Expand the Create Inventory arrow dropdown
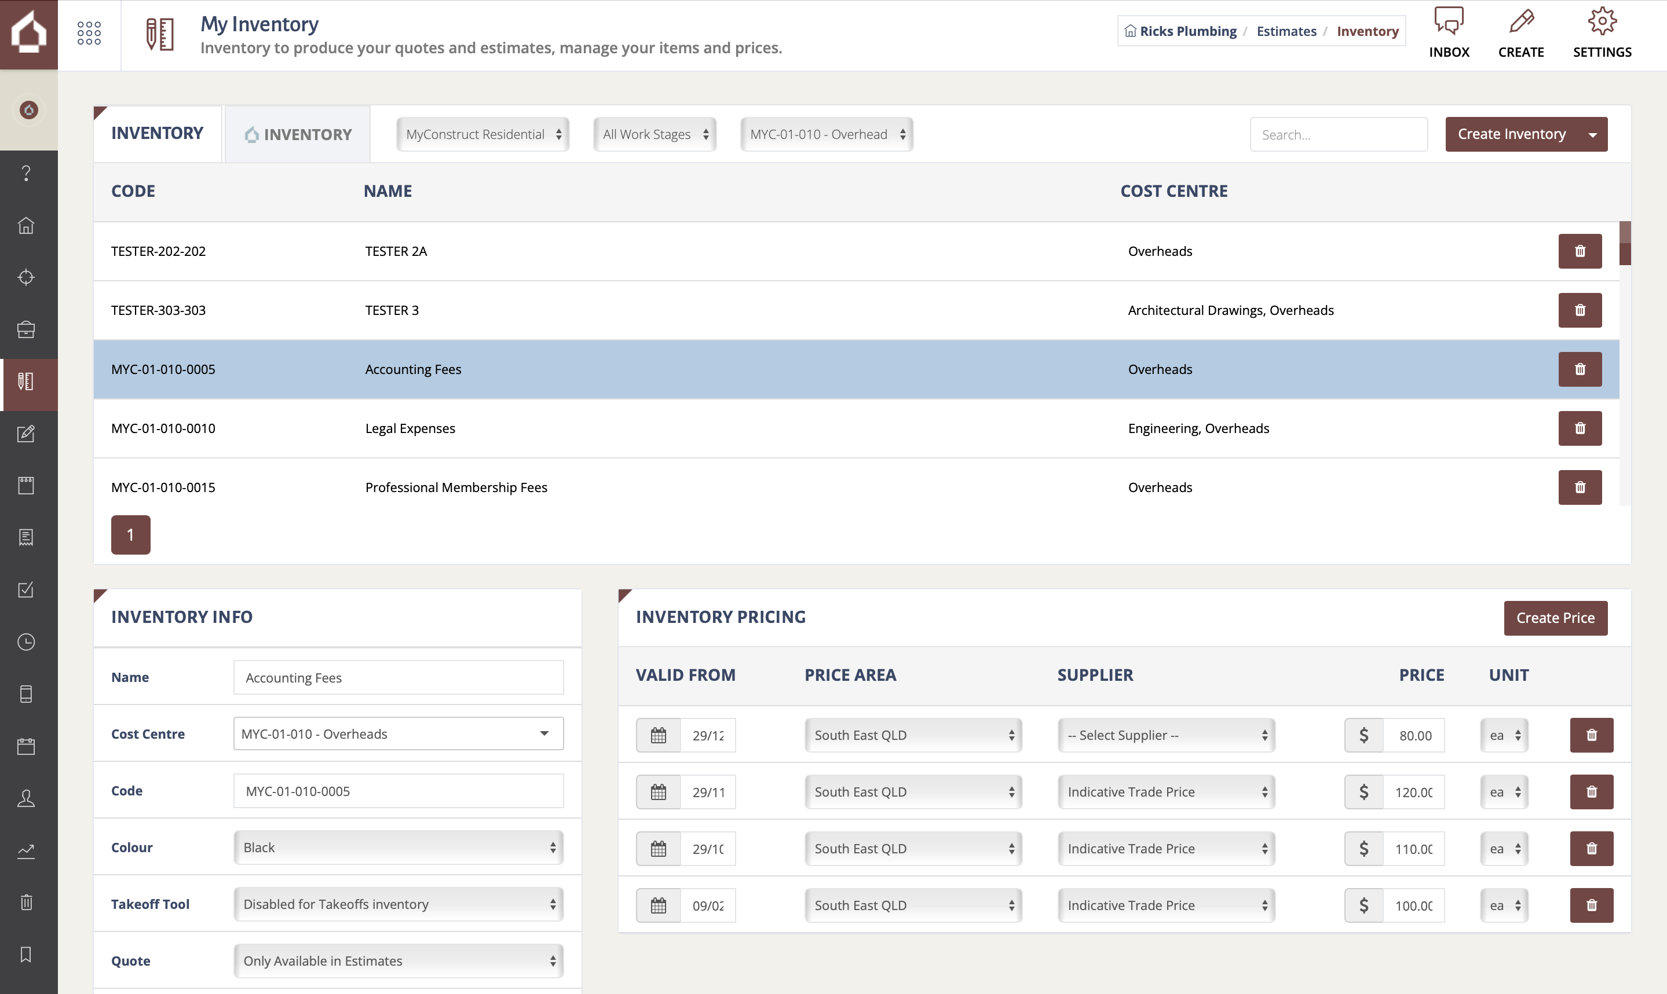The width and height of the screenshot is (1667, 994). (1593, 135)
